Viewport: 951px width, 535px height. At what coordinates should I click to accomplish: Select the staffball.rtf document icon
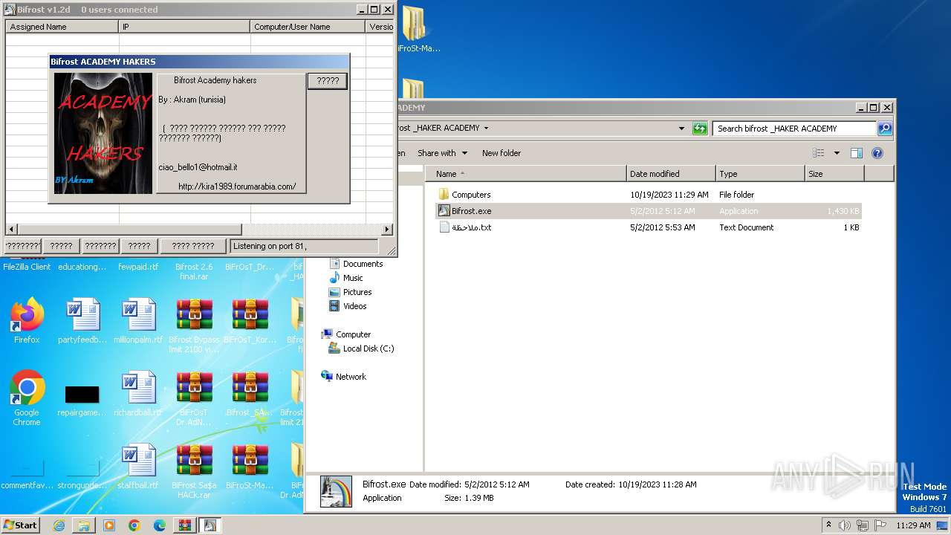[x=138, y=467]
